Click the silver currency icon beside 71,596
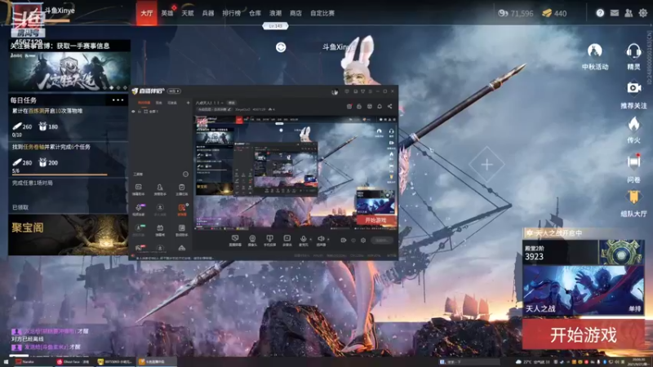 503,13
